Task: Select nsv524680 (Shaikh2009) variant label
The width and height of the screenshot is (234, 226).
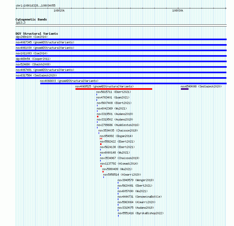Action: (33, 64)
